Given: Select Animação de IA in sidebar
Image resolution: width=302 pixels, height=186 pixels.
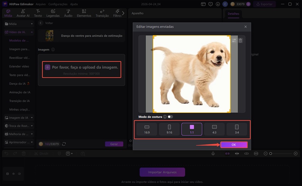Looking at the screenshot, I should coord(20,92).
